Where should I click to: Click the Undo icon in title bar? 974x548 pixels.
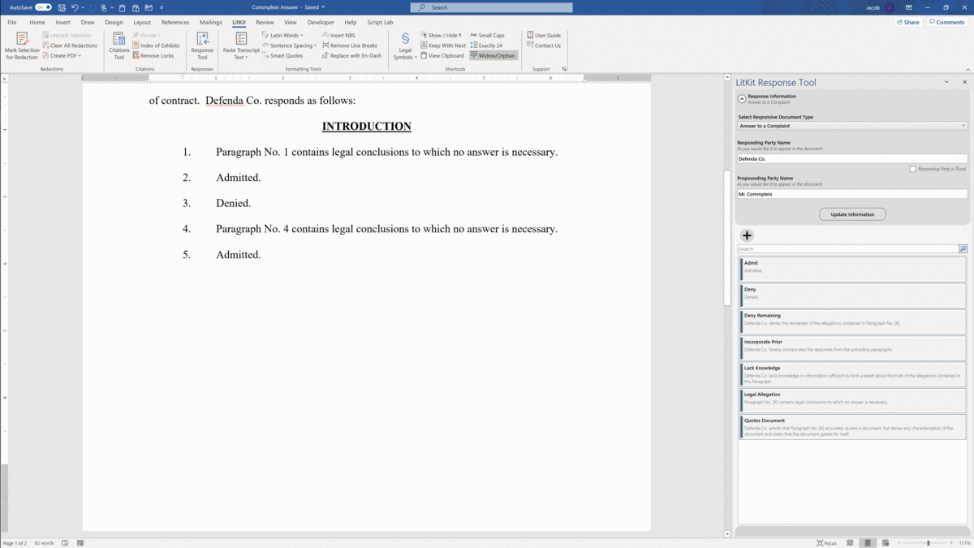[75, 7]
